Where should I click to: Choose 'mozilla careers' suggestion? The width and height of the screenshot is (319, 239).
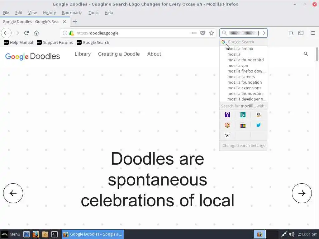243,77
